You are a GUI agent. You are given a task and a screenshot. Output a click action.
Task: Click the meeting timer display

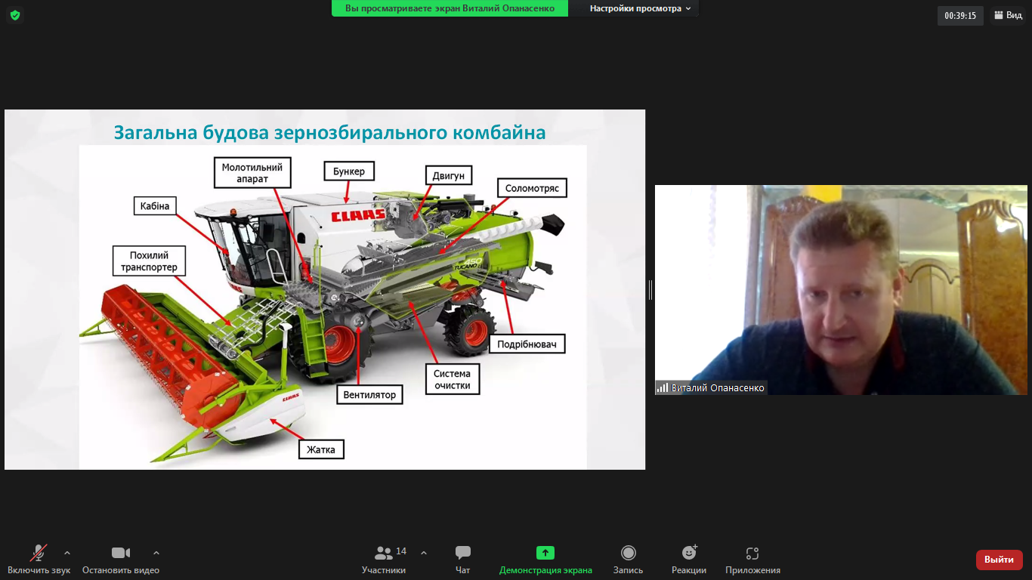click(960, 15)
